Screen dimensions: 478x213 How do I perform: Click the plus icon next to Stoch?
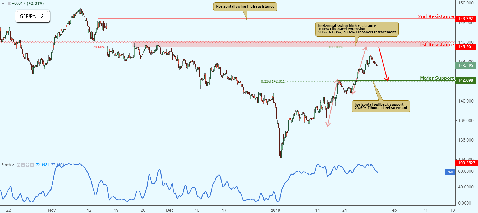pos(27,165)
